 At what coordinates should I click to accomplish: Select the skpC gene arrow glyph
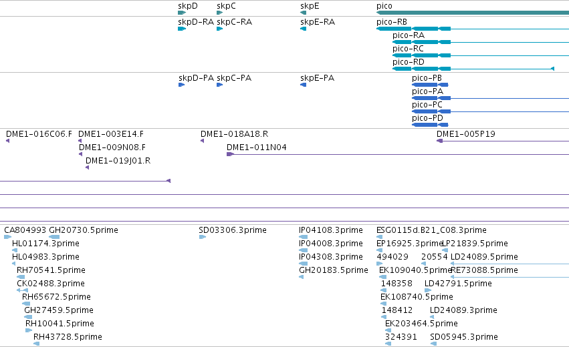[x=219, y=13]
